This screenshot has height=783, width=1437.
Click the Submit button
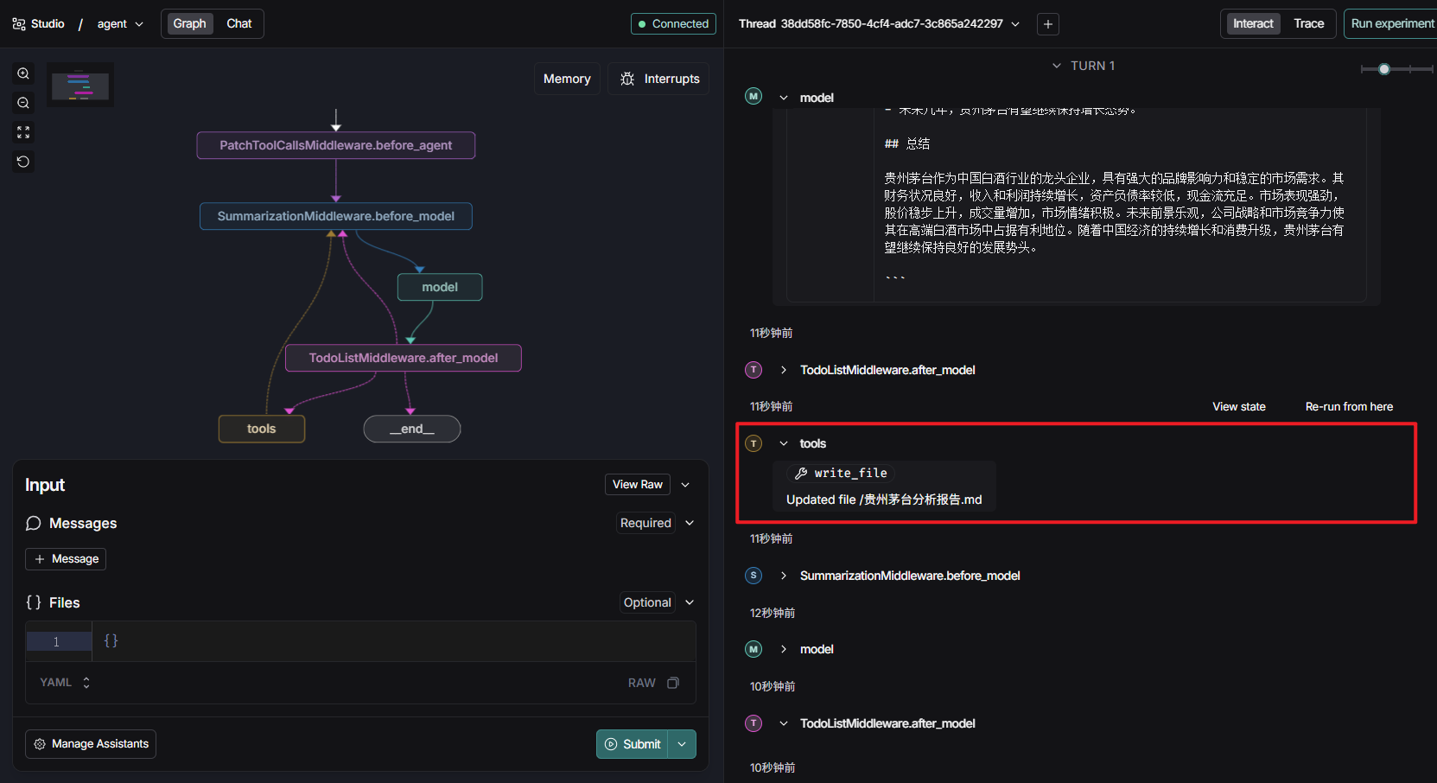[633, 744]
